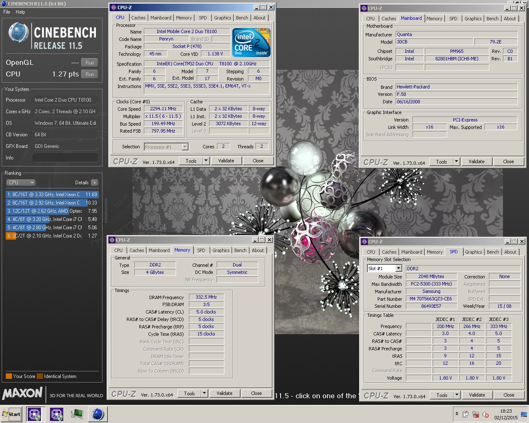Select ranking row 6 with score 1.27
This screenshot has height=423, width=529.
(x=52, y=236)
